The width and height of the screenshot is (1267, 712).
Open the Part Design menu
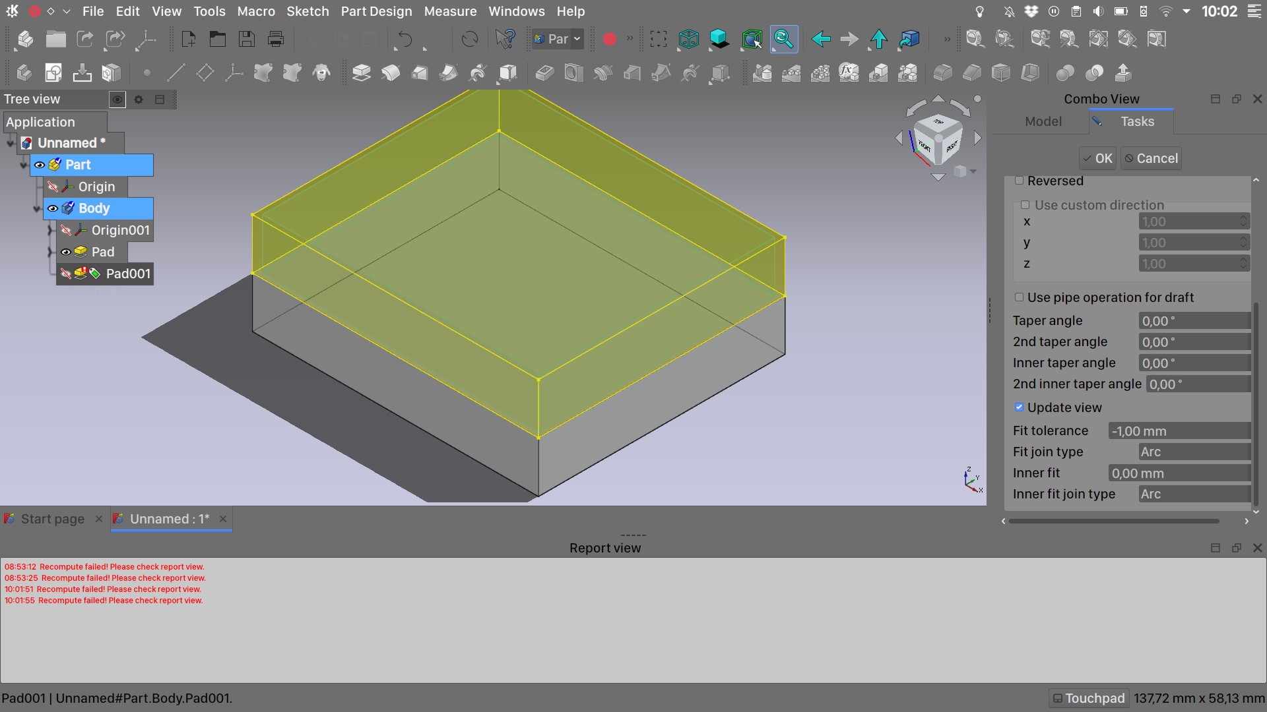pos(376,11)
